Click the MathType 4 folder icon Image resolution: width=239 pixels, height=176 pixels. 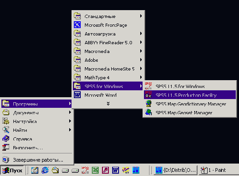77,77
